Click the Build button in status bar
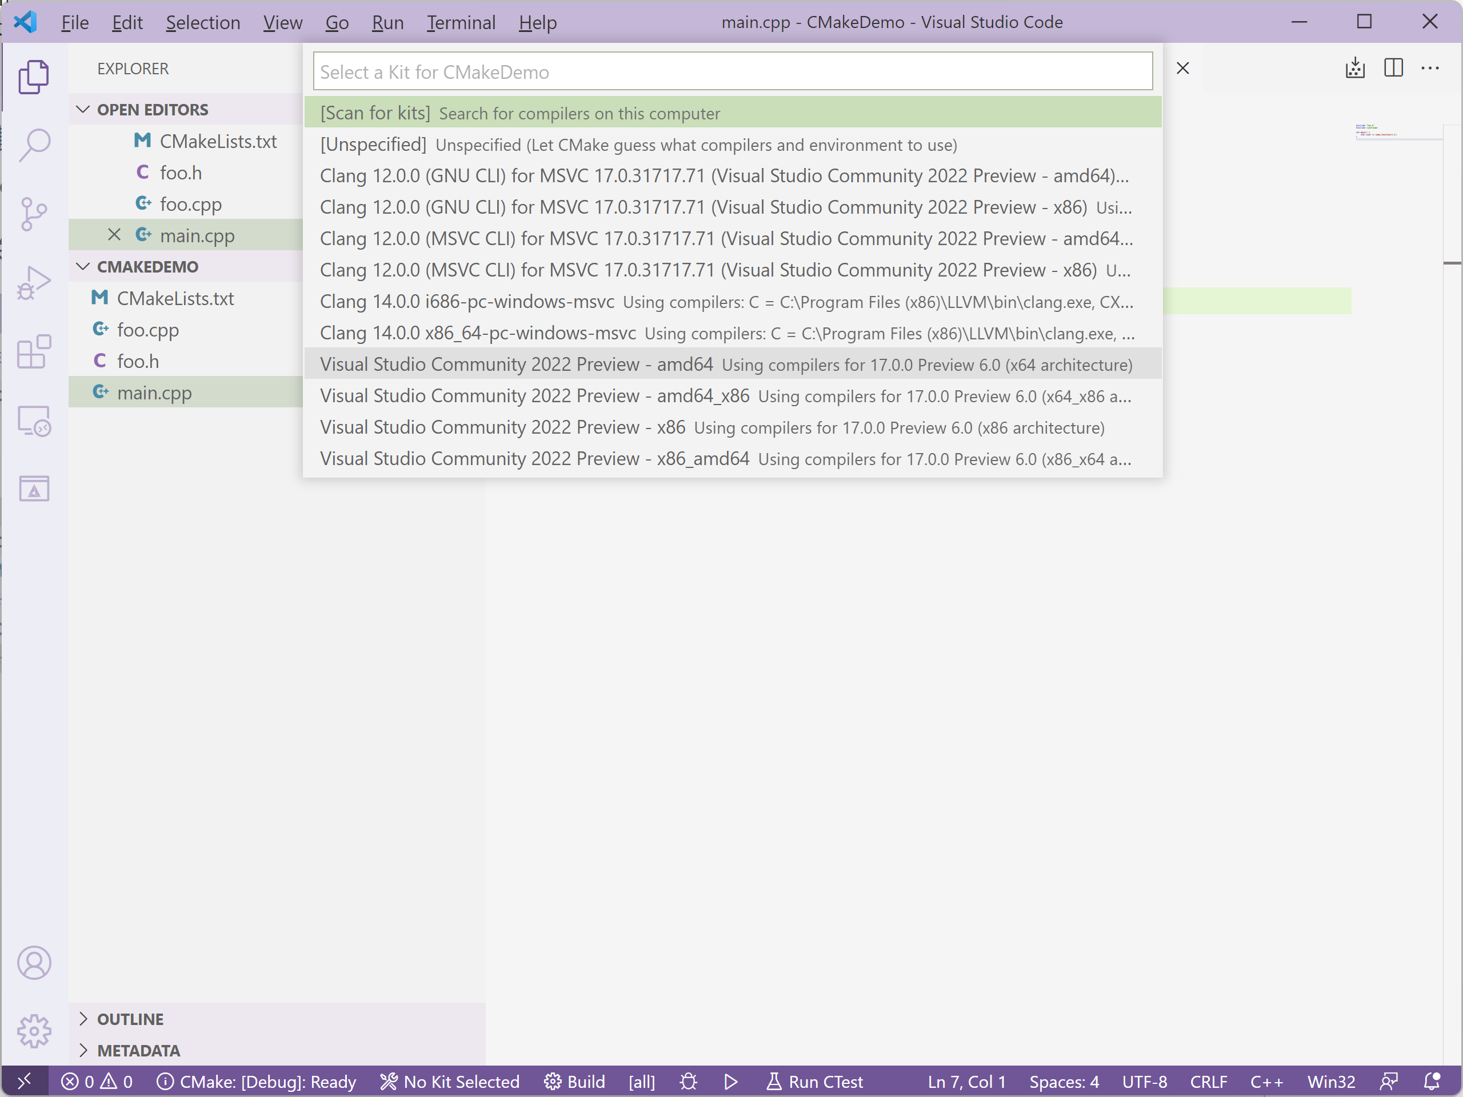 tap(574, 1082)
